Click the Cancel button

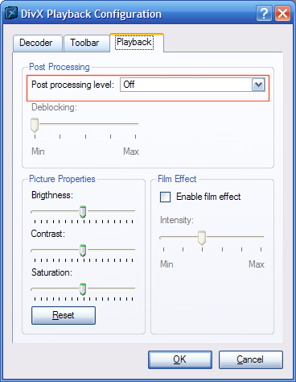pos(251,359)
